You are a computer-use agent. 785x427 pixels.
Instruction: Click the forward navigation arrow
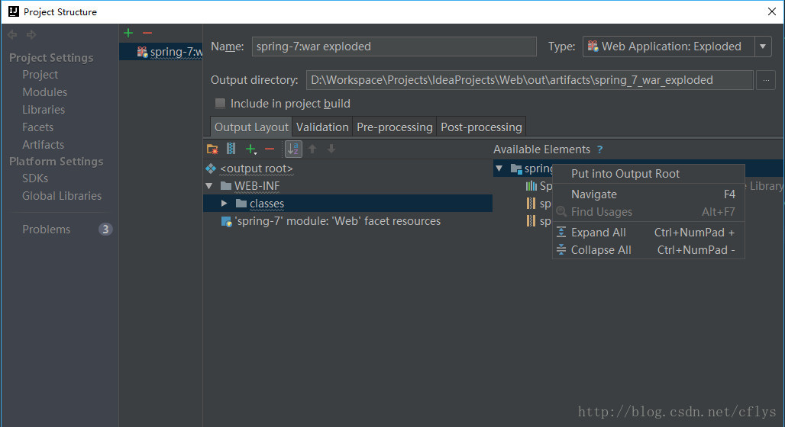pos(31,34)
